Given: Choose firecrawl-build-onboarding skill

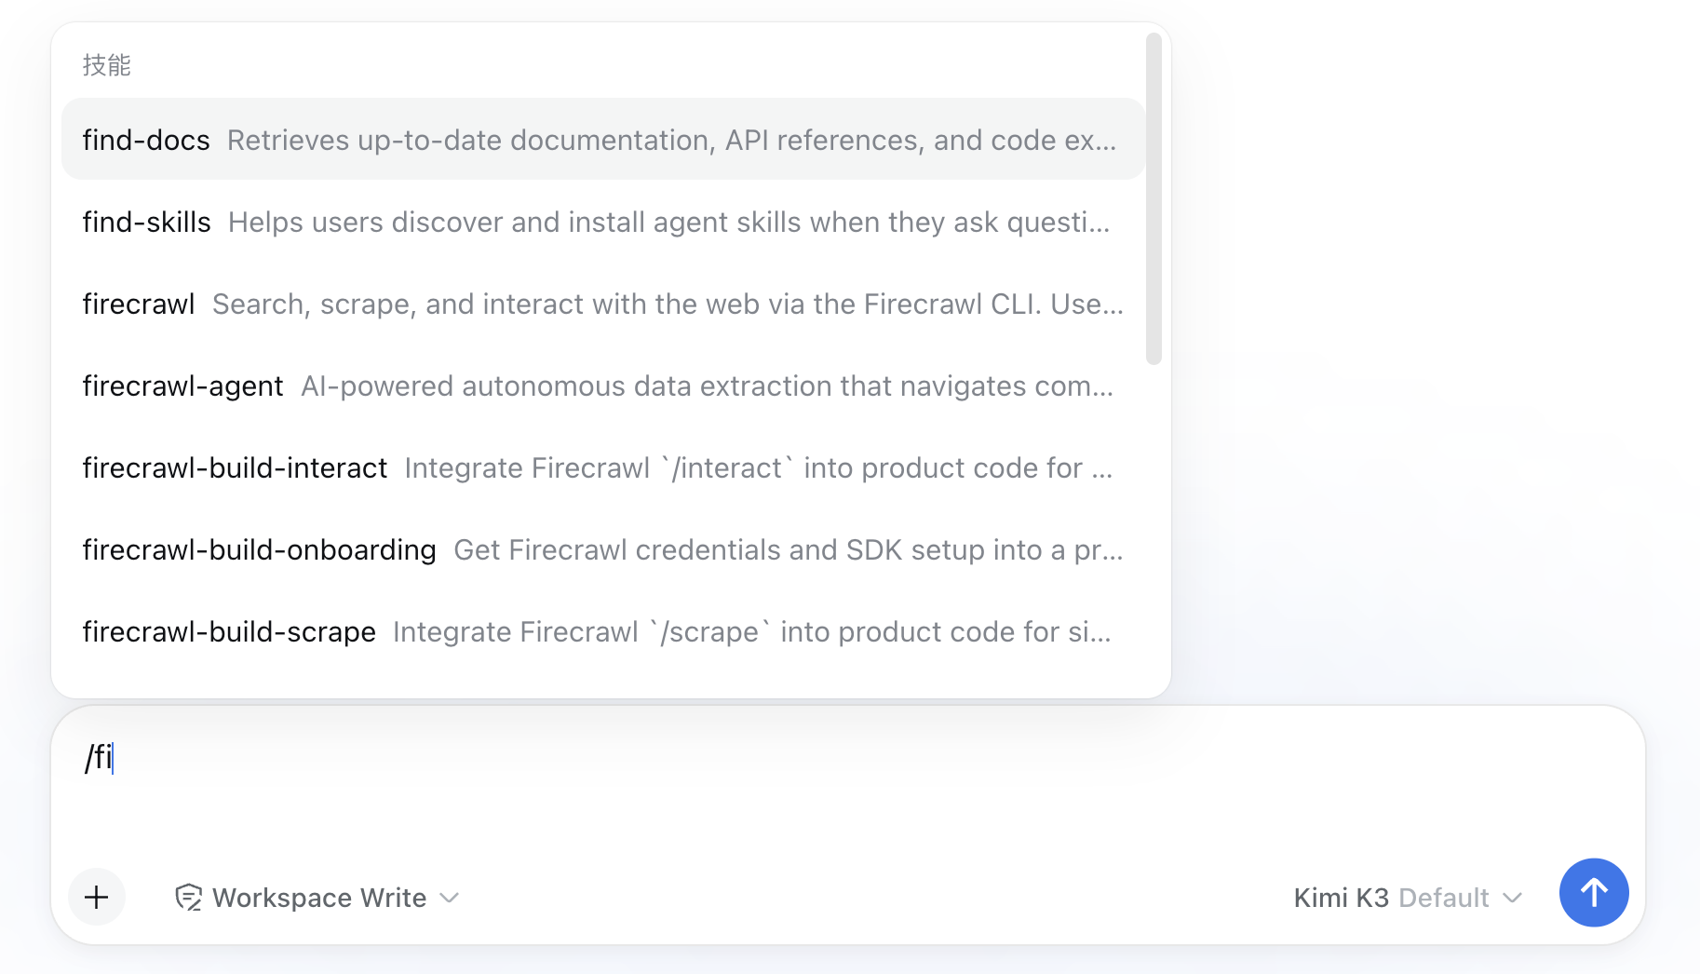Looking at the screenshot, I should [x=603, y=549].
